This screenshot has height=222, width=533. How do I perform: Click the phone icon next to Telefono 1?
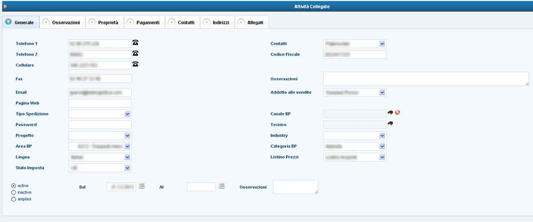[135, 43]
